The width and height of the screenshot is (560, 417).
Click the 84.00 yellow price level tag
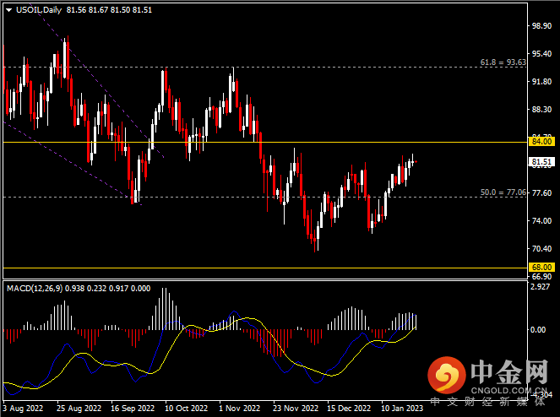tap(541, 141)
